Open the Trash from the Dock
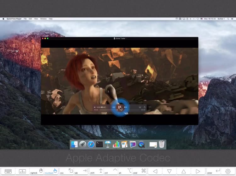236x176 pixels. tap(162, 144)
